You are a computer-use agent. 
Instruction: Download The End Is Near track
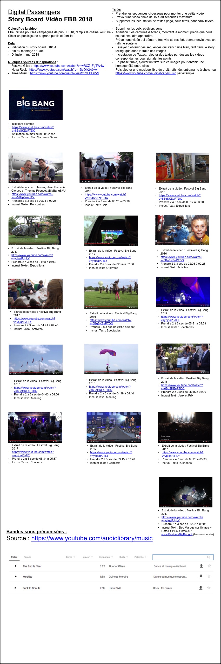[x=201, y=566]
